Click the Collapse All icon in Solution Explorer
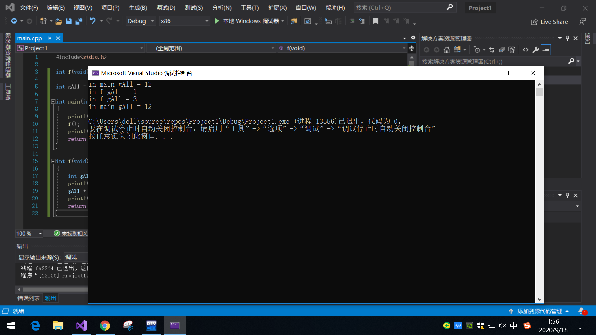Image resolution: width=596 pixels, height=335 pixels. tap(502, 50)
